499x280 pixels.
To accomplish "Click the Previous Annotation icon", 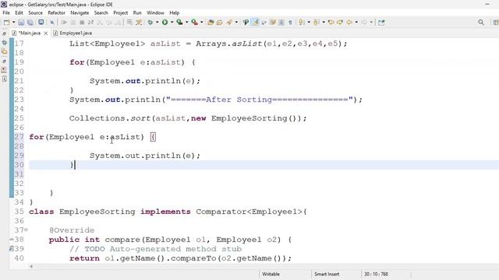I will click(316, 23).
